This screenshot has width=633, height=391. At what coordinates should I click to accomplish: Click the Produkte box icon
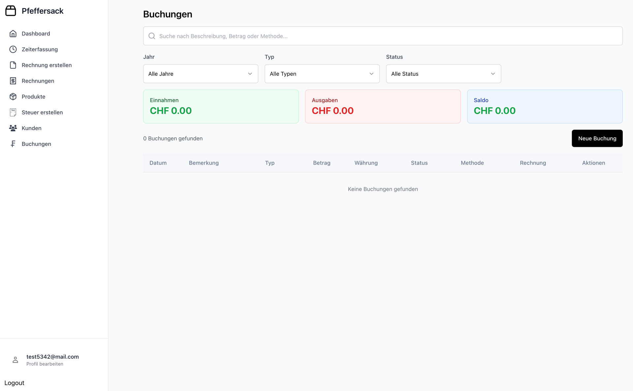pos(13,97)
